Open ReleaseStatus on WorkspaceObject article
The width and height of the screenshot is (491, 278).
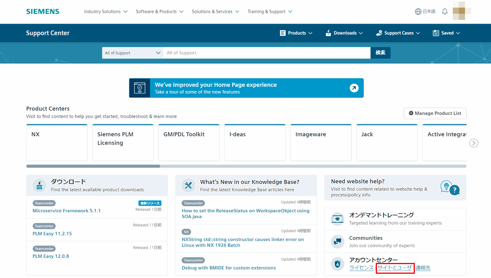[x=245, y=214]
